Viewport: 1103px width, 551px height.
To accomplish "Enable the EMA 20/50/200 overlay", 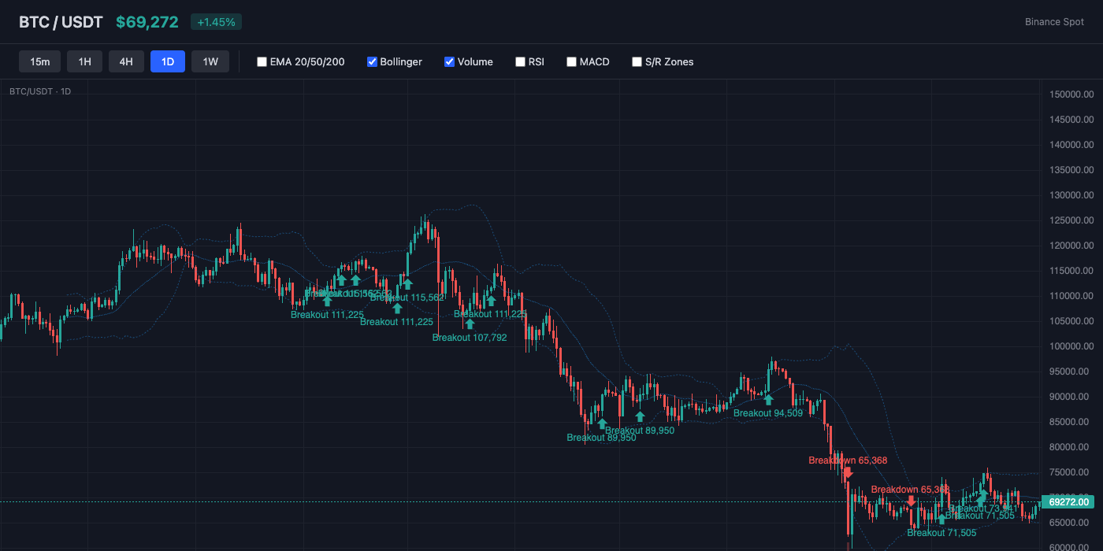I will pyautogui.click(x=262, y=61).
